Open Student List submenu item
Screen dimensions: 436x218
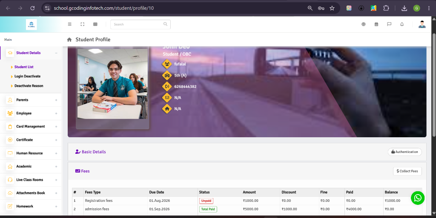pyautogui.click(x=24, y=67)
